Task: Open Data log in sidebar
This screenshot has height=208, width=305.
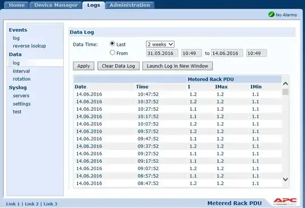Action: (x=16, y=63)
